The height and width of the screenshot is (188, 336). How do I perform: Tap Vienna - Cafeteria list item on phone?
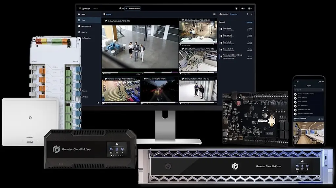[309, 102]
